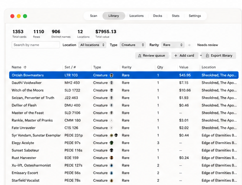Click the Starfield Vocalist mana color icon
The height and width of the screenshot is (185, 242).
point(111,180)
